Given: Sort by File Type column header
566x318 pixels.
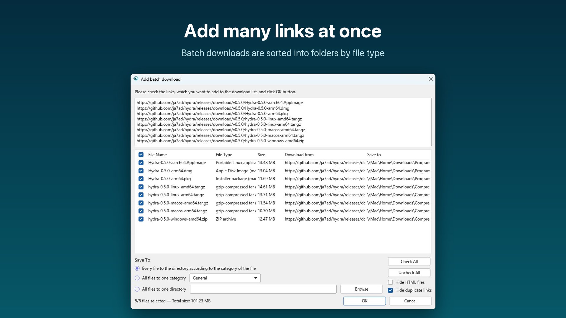Looking at the screenshot, I should coord(224,155).
